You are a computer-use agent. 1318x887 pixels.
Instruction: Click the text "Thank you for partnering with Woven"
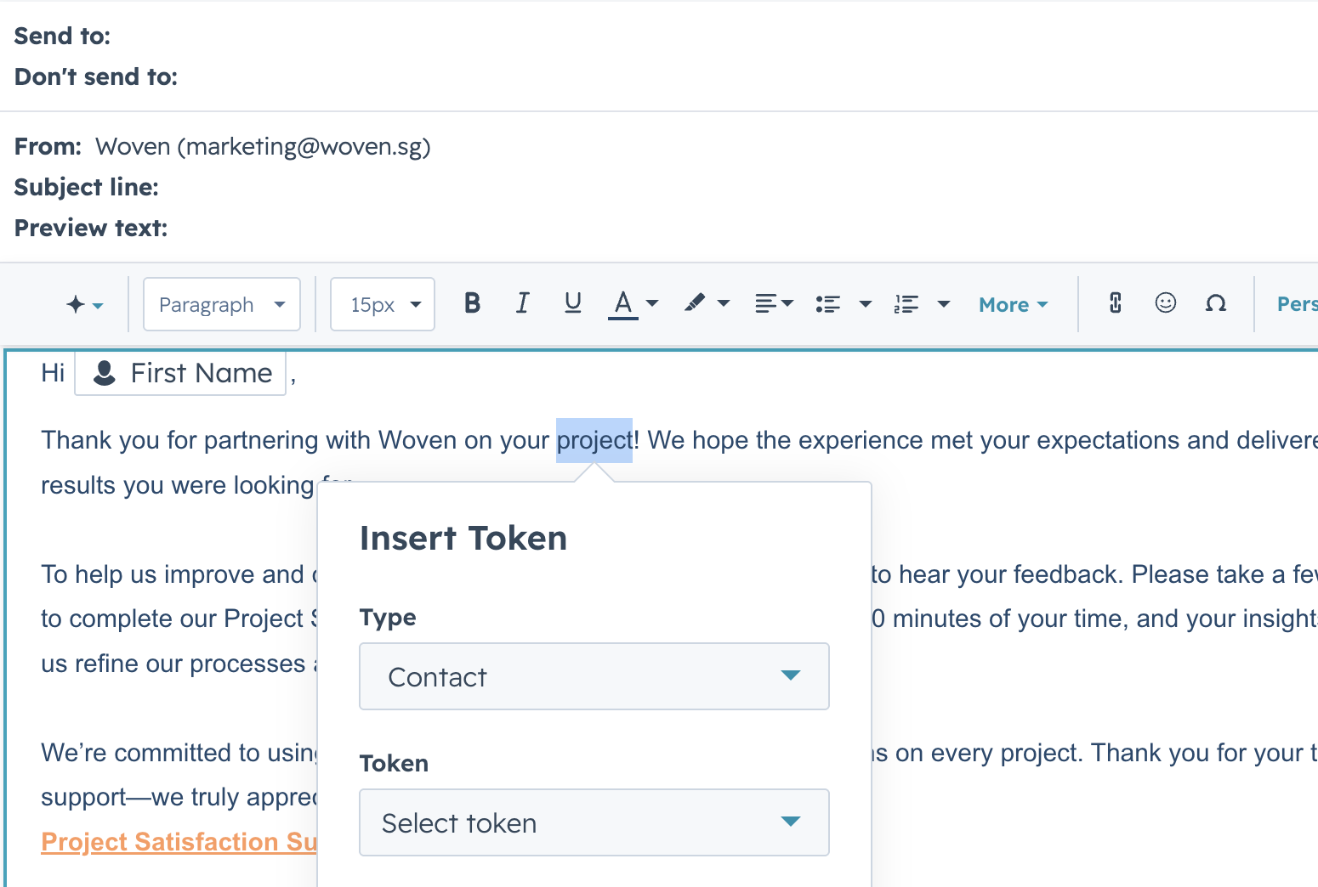pos(249,440)
